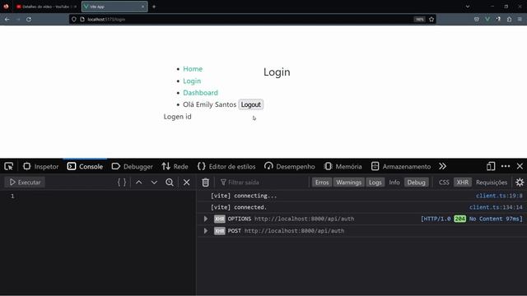The width and height of the screenshot is (527, 296).
Task: Click the Firefox icon at top-left
Action: coord(6,7)
